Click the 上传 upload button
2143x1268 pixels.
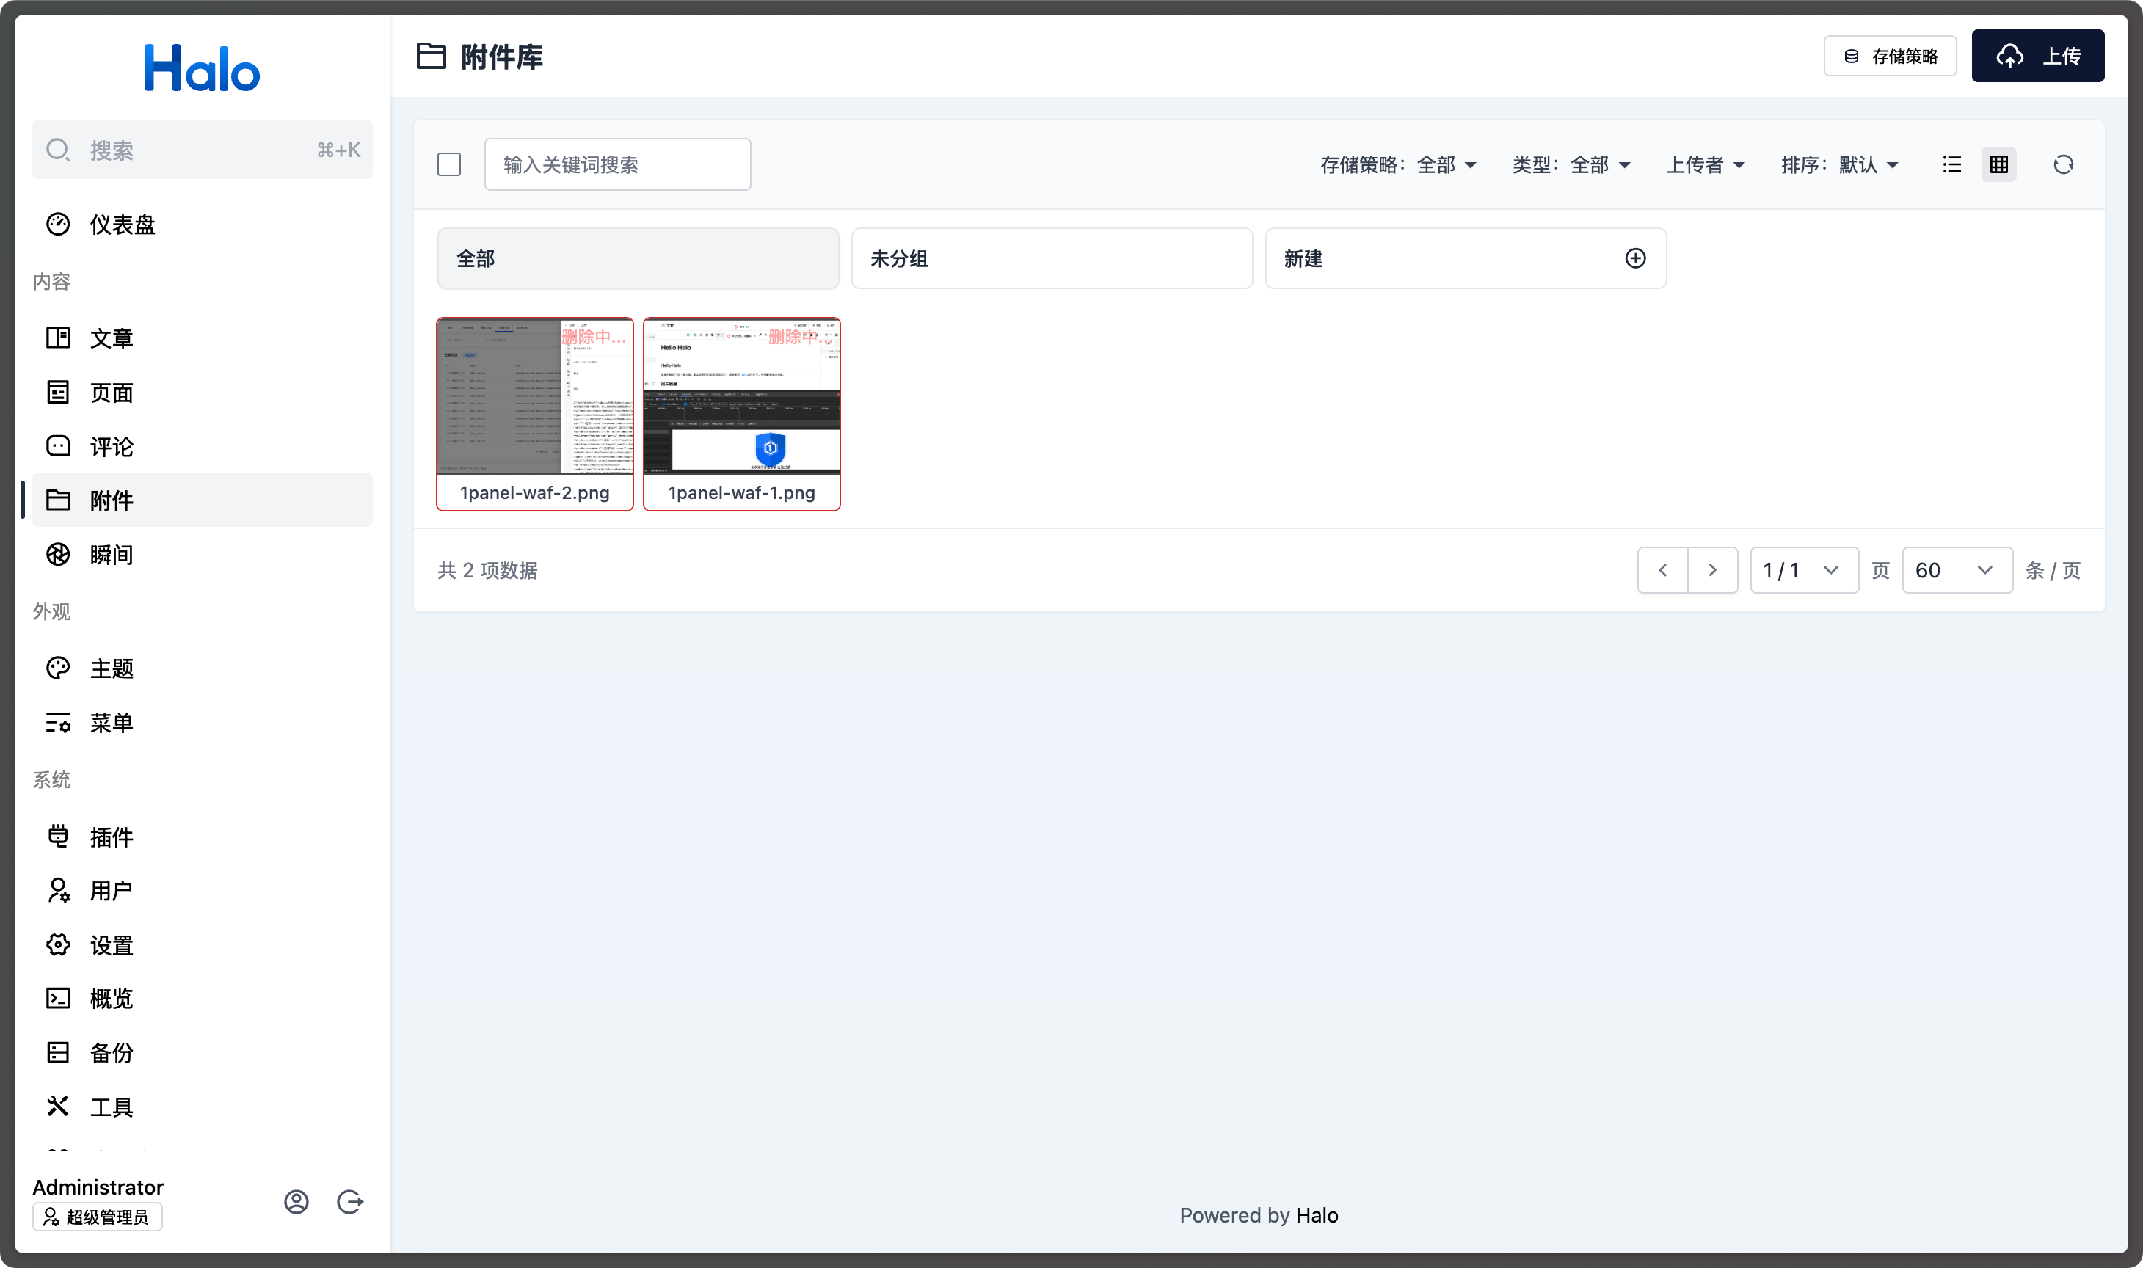[2037, 56]
